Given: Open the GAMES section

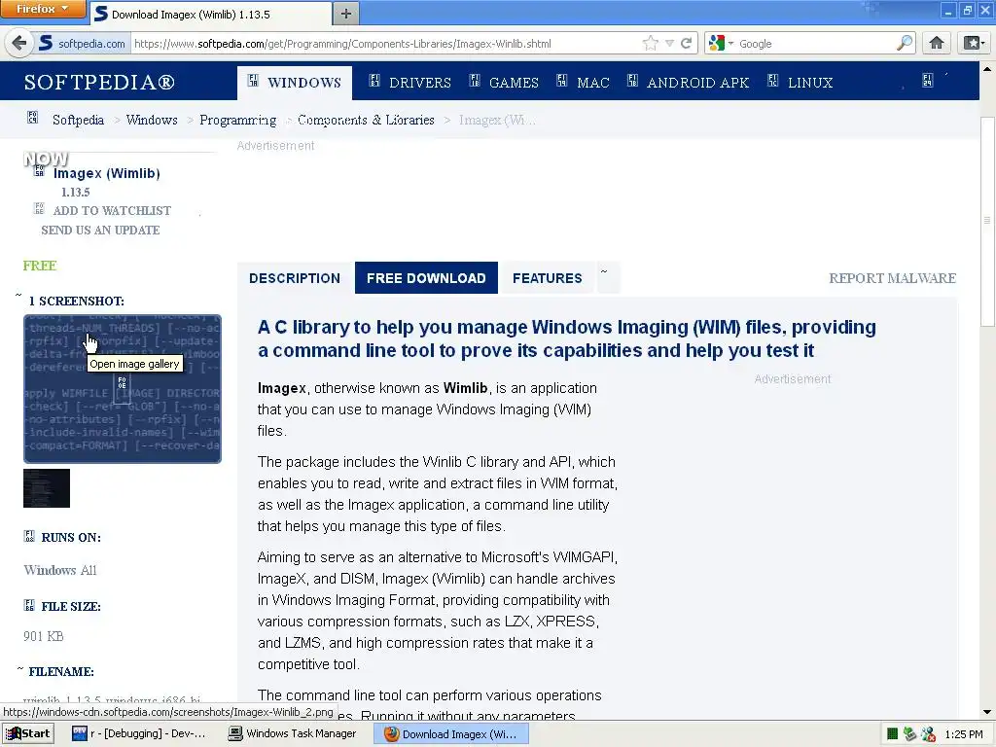Looking at the screenshot, I should pyautogui.click(x=505, y=83).
